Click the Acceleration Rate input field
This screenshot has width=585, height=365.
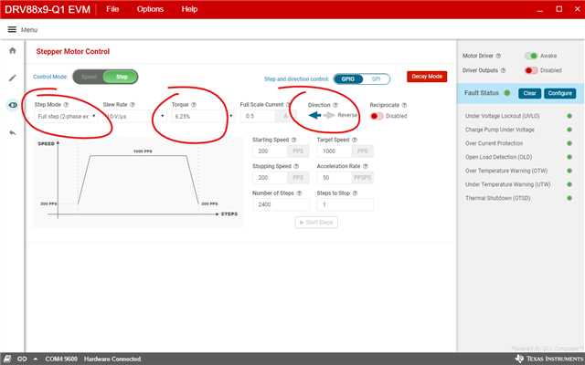point(335,178)
